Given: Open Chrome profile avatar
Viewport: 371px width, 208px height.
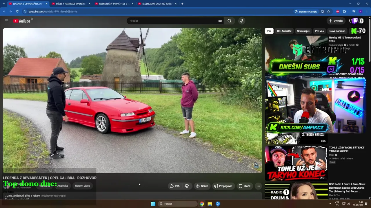Looking at the screenshot, I should (x=360, y=12).
